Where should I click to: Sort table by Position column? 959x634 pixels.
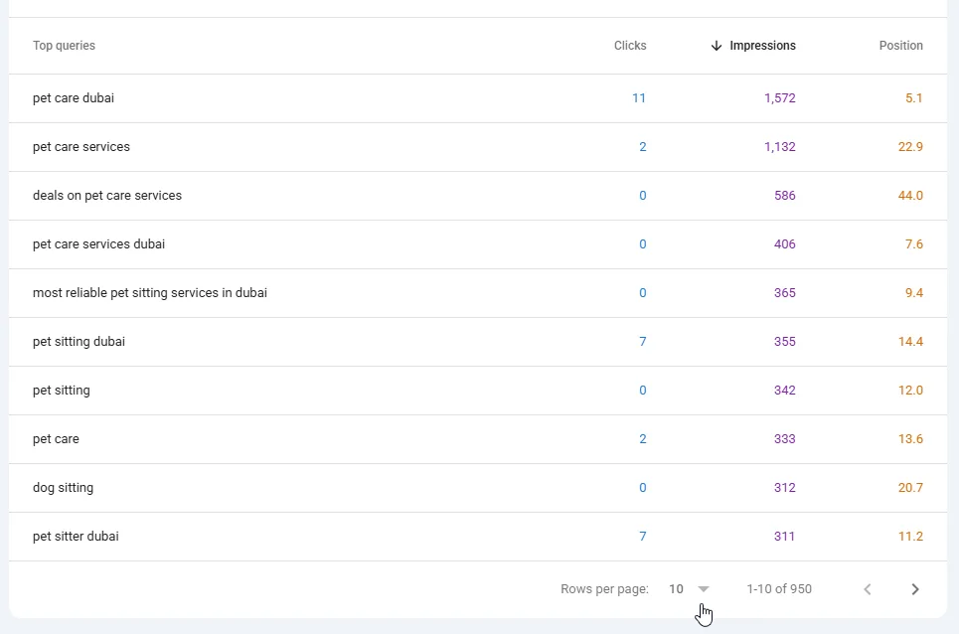(x=901, y=46)
